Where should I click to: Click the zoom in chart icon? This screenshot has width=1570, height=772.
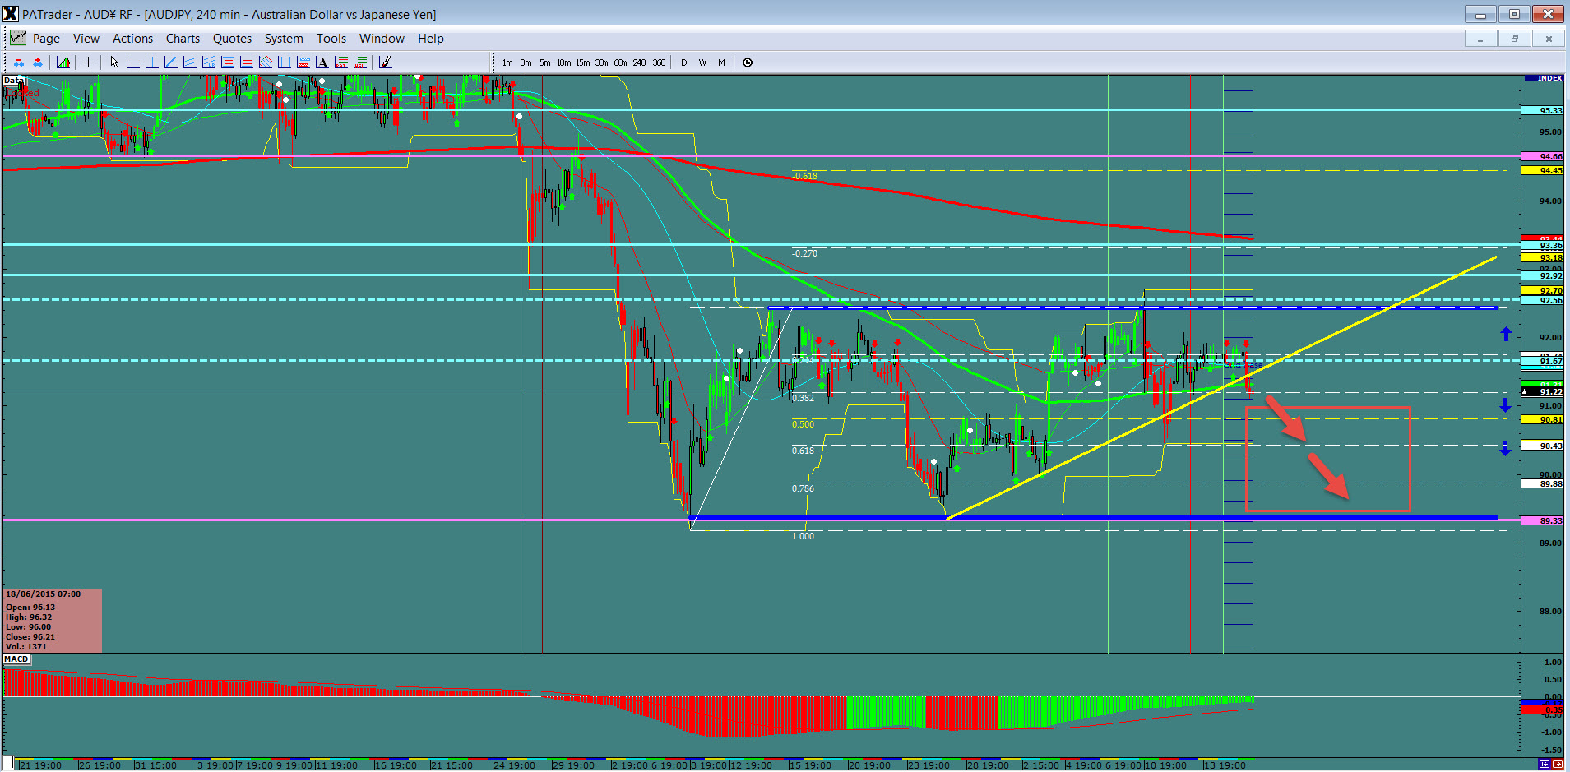38,62
